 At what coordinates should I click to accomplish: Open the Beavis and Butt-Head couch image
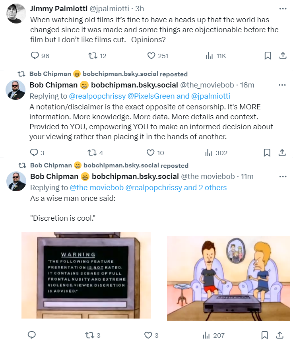[x=229, y=278]
